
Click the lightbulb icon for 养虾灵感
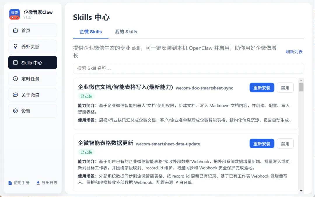tap(15, 46)
